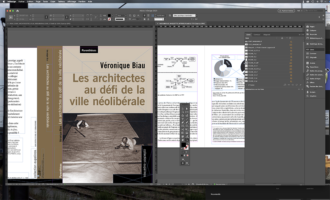Select the Scissors tool
The image size is (330, 200).
pyautogui.click(x=183, y=129)
